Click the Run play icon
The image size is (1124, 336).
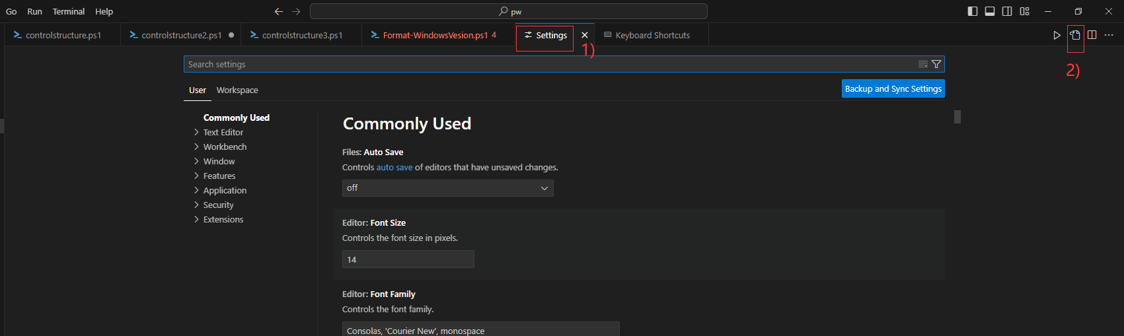coord(1057,35)
